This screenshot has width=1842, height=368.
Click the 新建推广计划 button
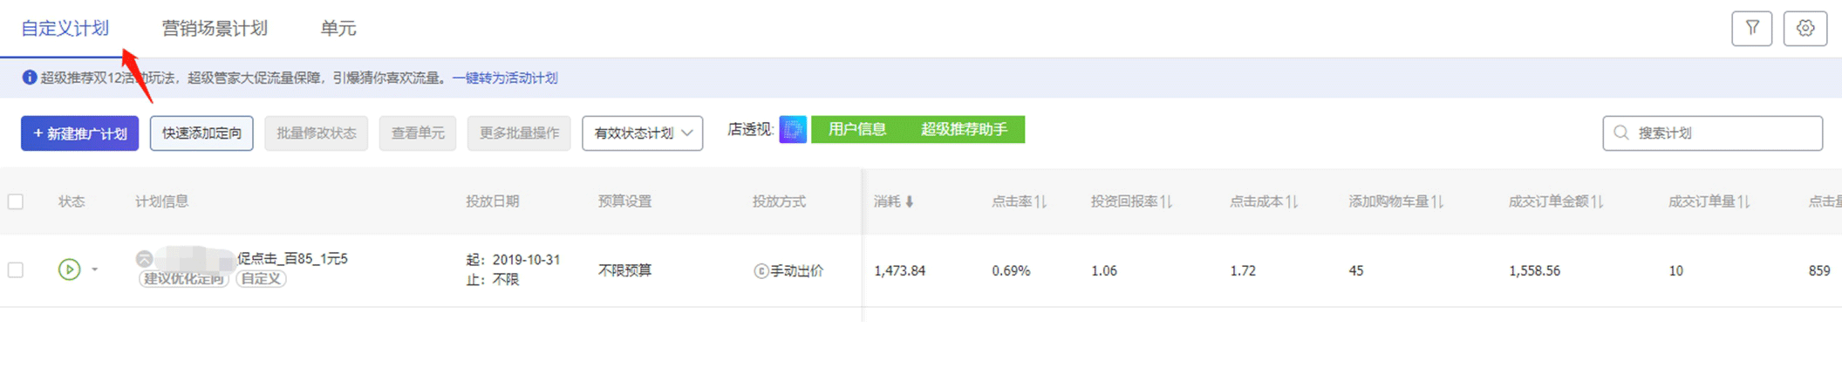[79, 133]
